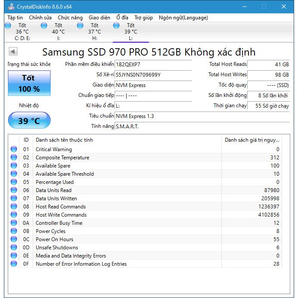Select the H: disk status orb
Image resolution: width=298 pixels, height=298 pixels.
coord(80,25)
